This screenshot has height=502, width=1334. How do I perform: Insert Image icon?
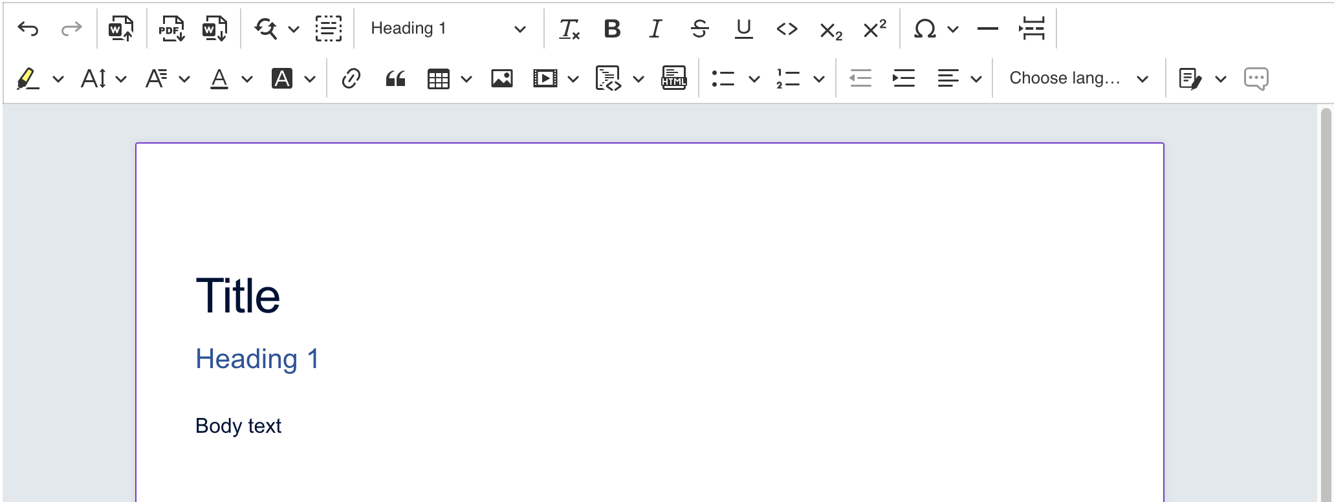(x=501, y=78)
